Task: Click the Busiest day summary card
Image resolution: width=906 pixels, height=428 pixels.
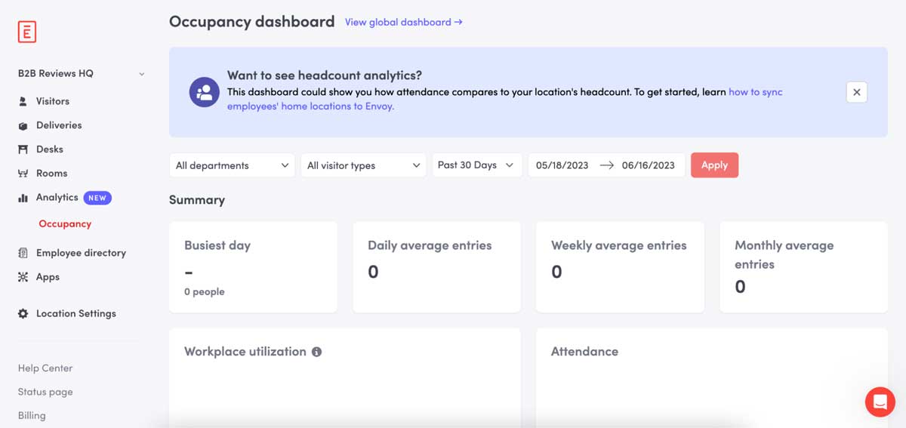Action: point(253,267)
